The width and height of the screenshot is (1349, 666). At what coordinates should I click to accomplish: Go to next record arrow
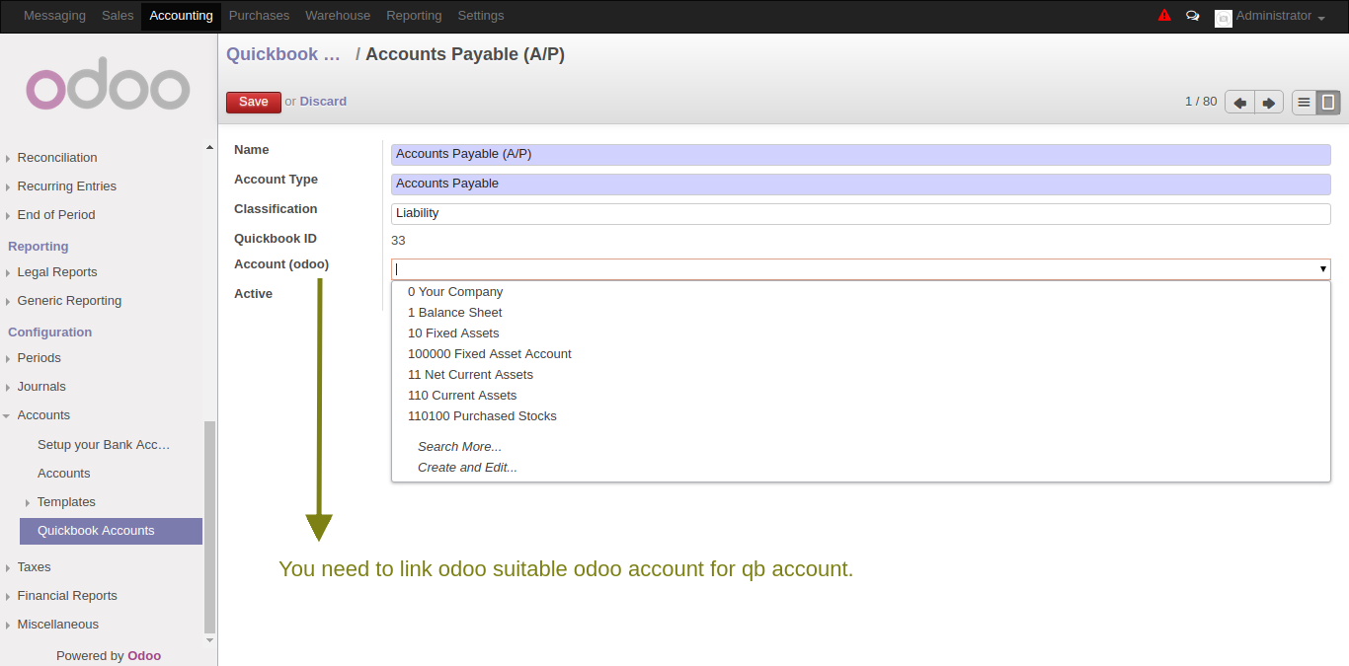pos(1269,103)
